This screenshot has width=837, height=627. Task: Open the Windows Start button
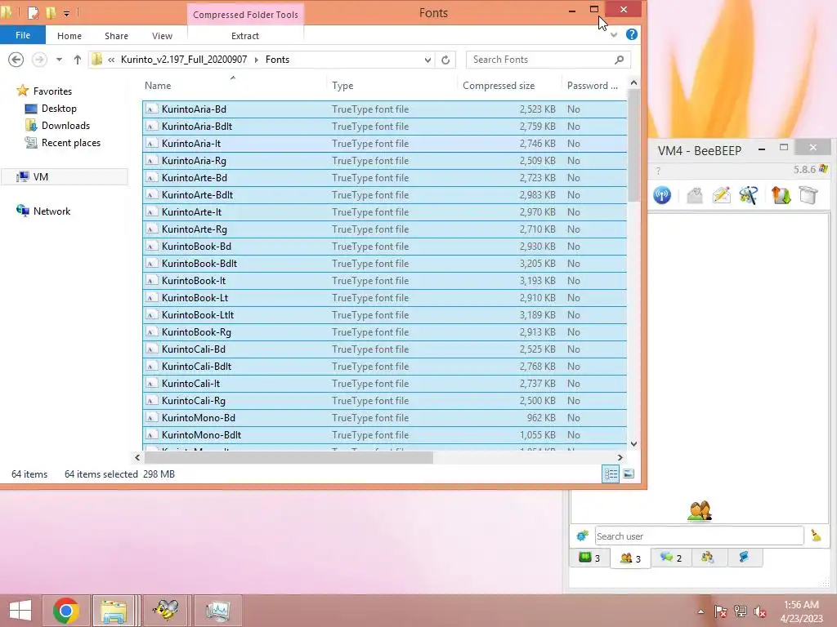[20, 611]
